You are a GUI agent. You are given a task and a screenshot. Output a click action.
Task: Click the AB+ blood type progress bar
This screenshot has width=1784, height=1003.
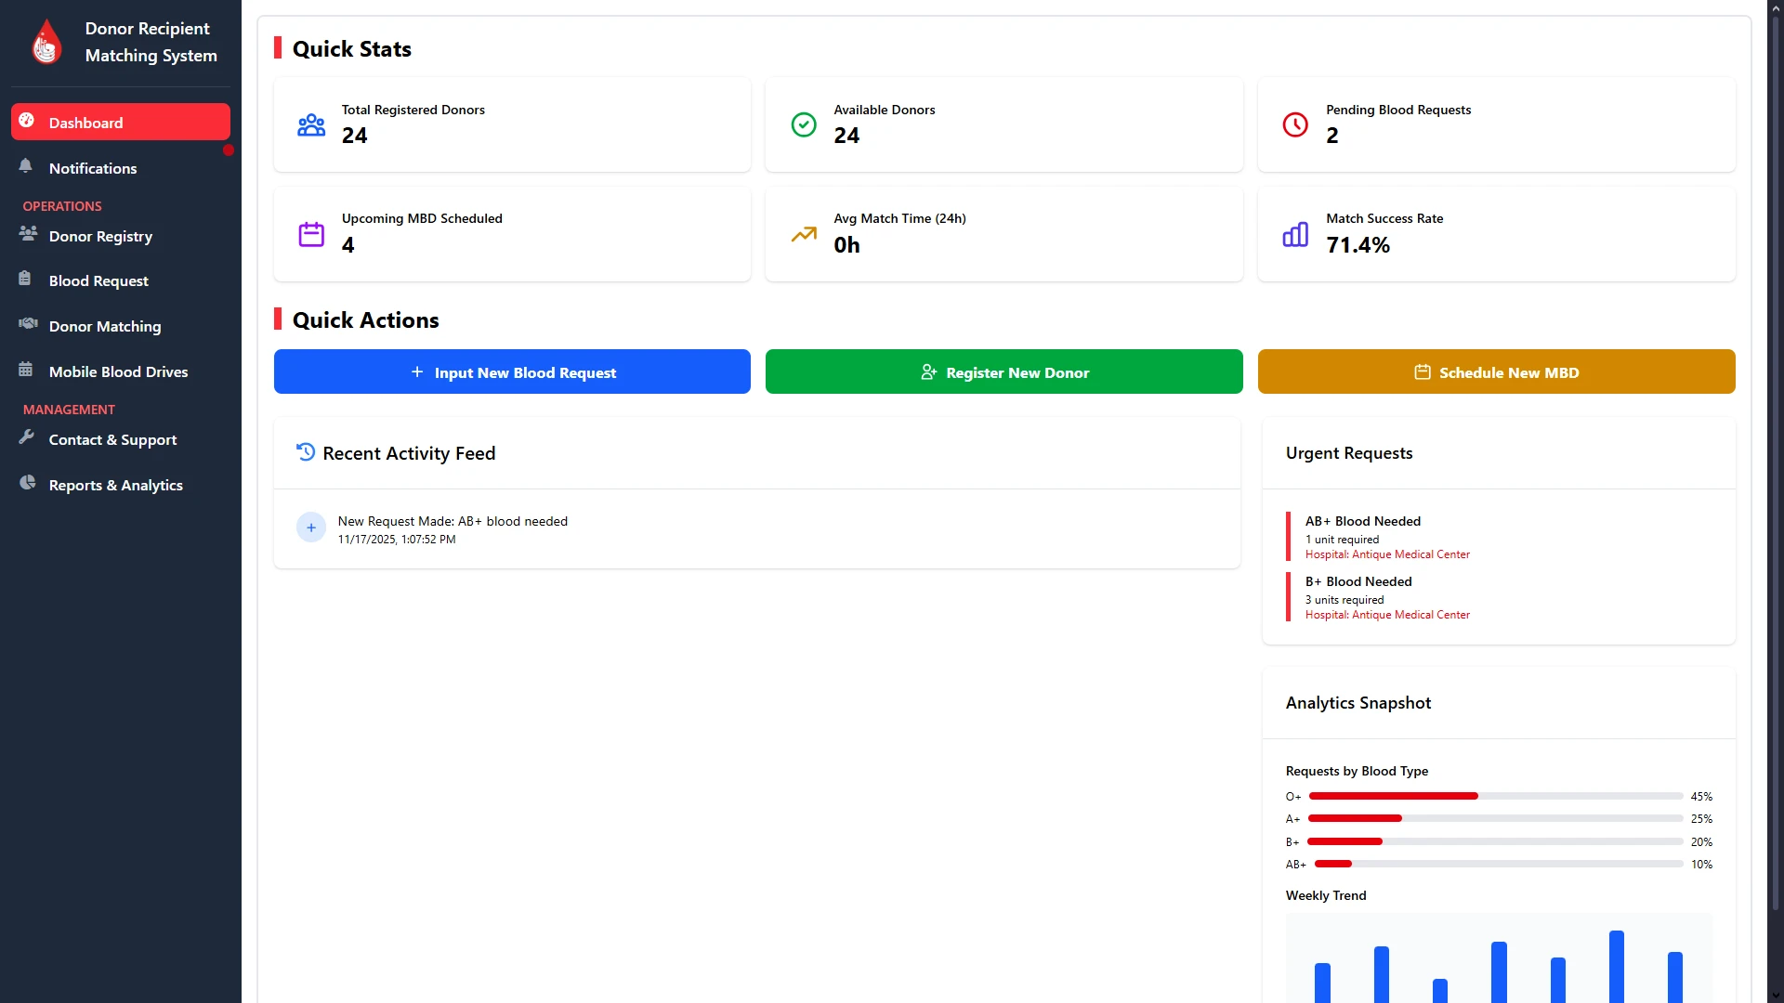[1499, 864]
